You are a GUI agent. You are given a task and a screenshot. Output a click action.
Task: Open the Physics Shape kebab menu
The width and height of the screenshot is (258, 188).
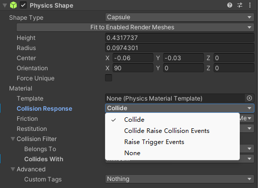click(250, 5)
